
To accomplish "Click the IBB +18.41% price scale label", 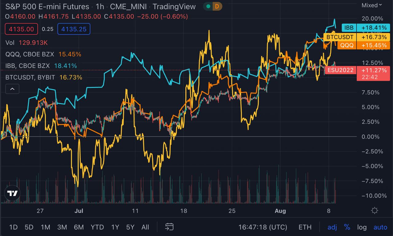I will coord(366,28).
